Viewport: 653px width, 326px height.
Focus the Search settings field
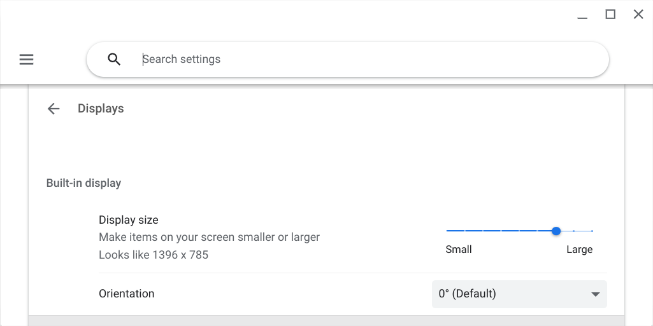pyautogui.click(x=370, y=60)
